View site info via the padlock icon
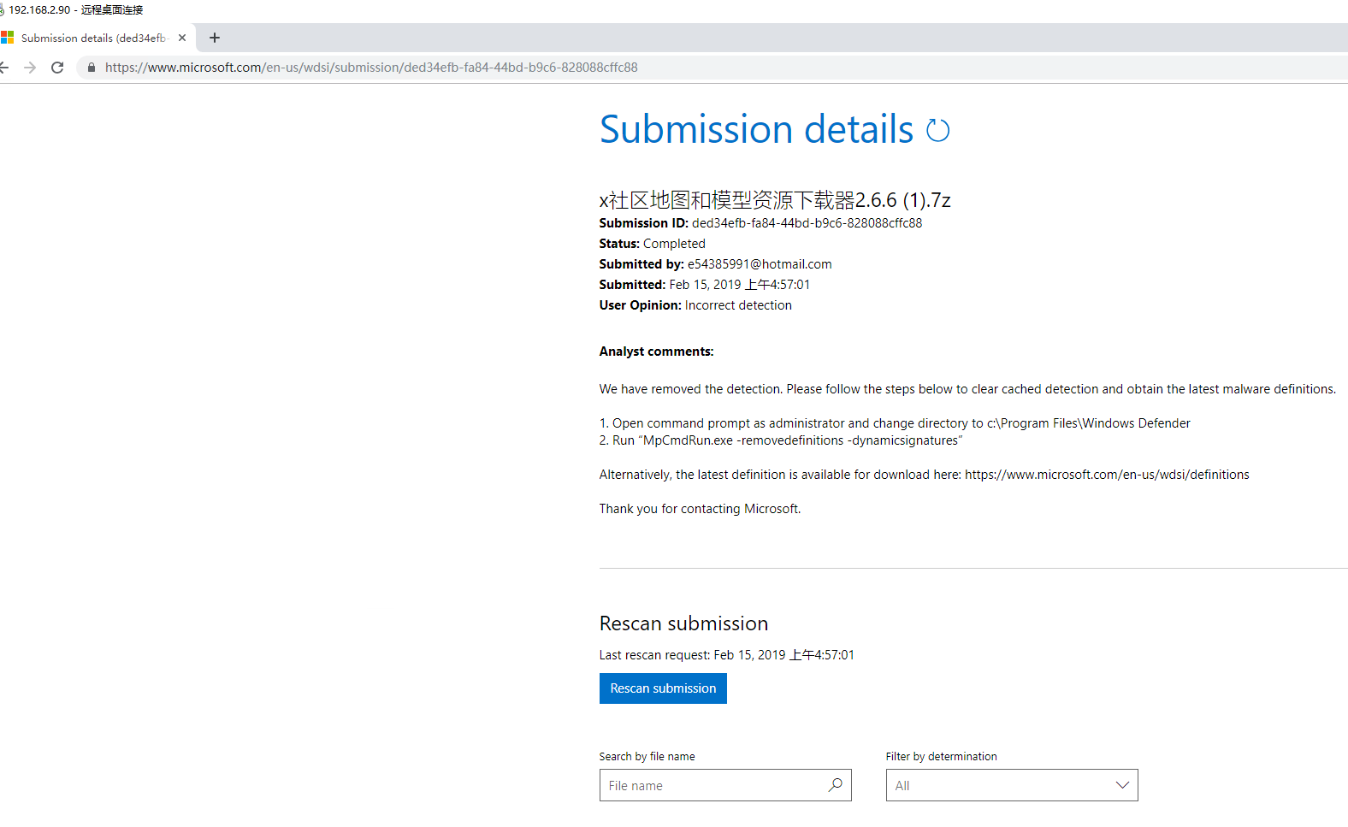1348x827 pixels. coord(92,68)
